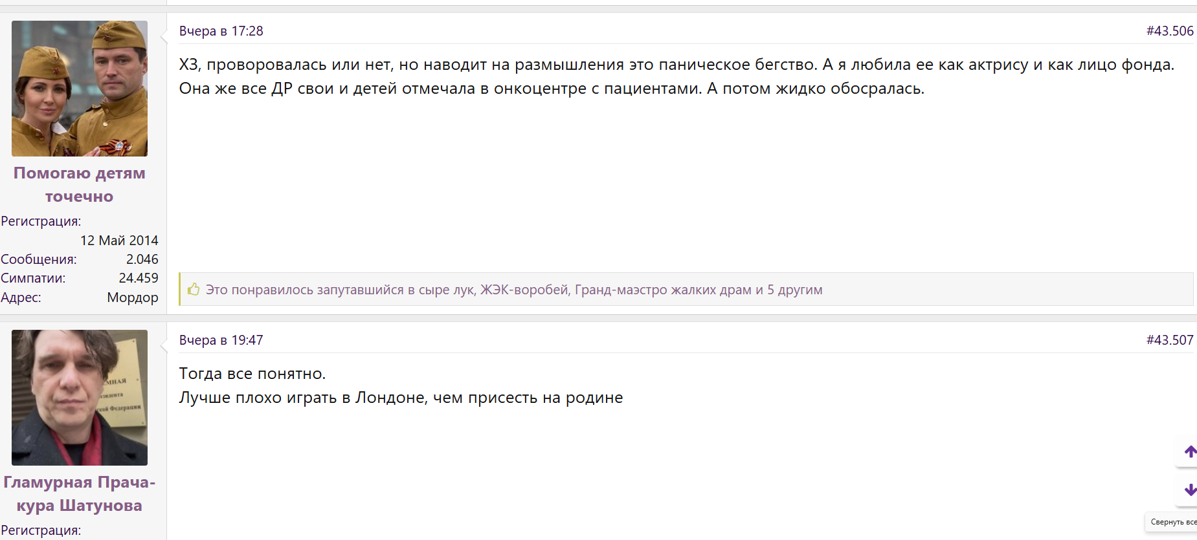The image size is (1197, 540).
Task: Open permalink for post #43.506
Action: point(1169,31)
